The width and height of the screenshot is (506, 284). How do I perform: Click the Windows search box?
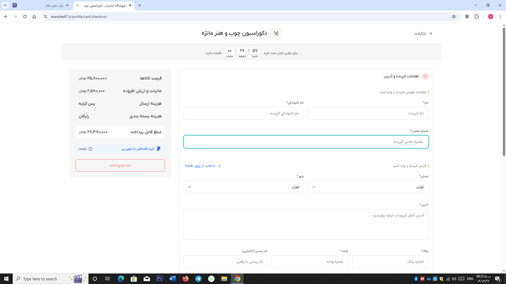click(51, 279)
